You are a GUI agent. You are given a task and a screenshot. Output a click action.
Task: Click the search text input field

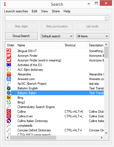55,18
